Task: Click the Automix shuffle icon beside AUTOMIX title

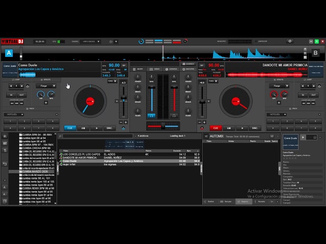Action: click(206, 136)
